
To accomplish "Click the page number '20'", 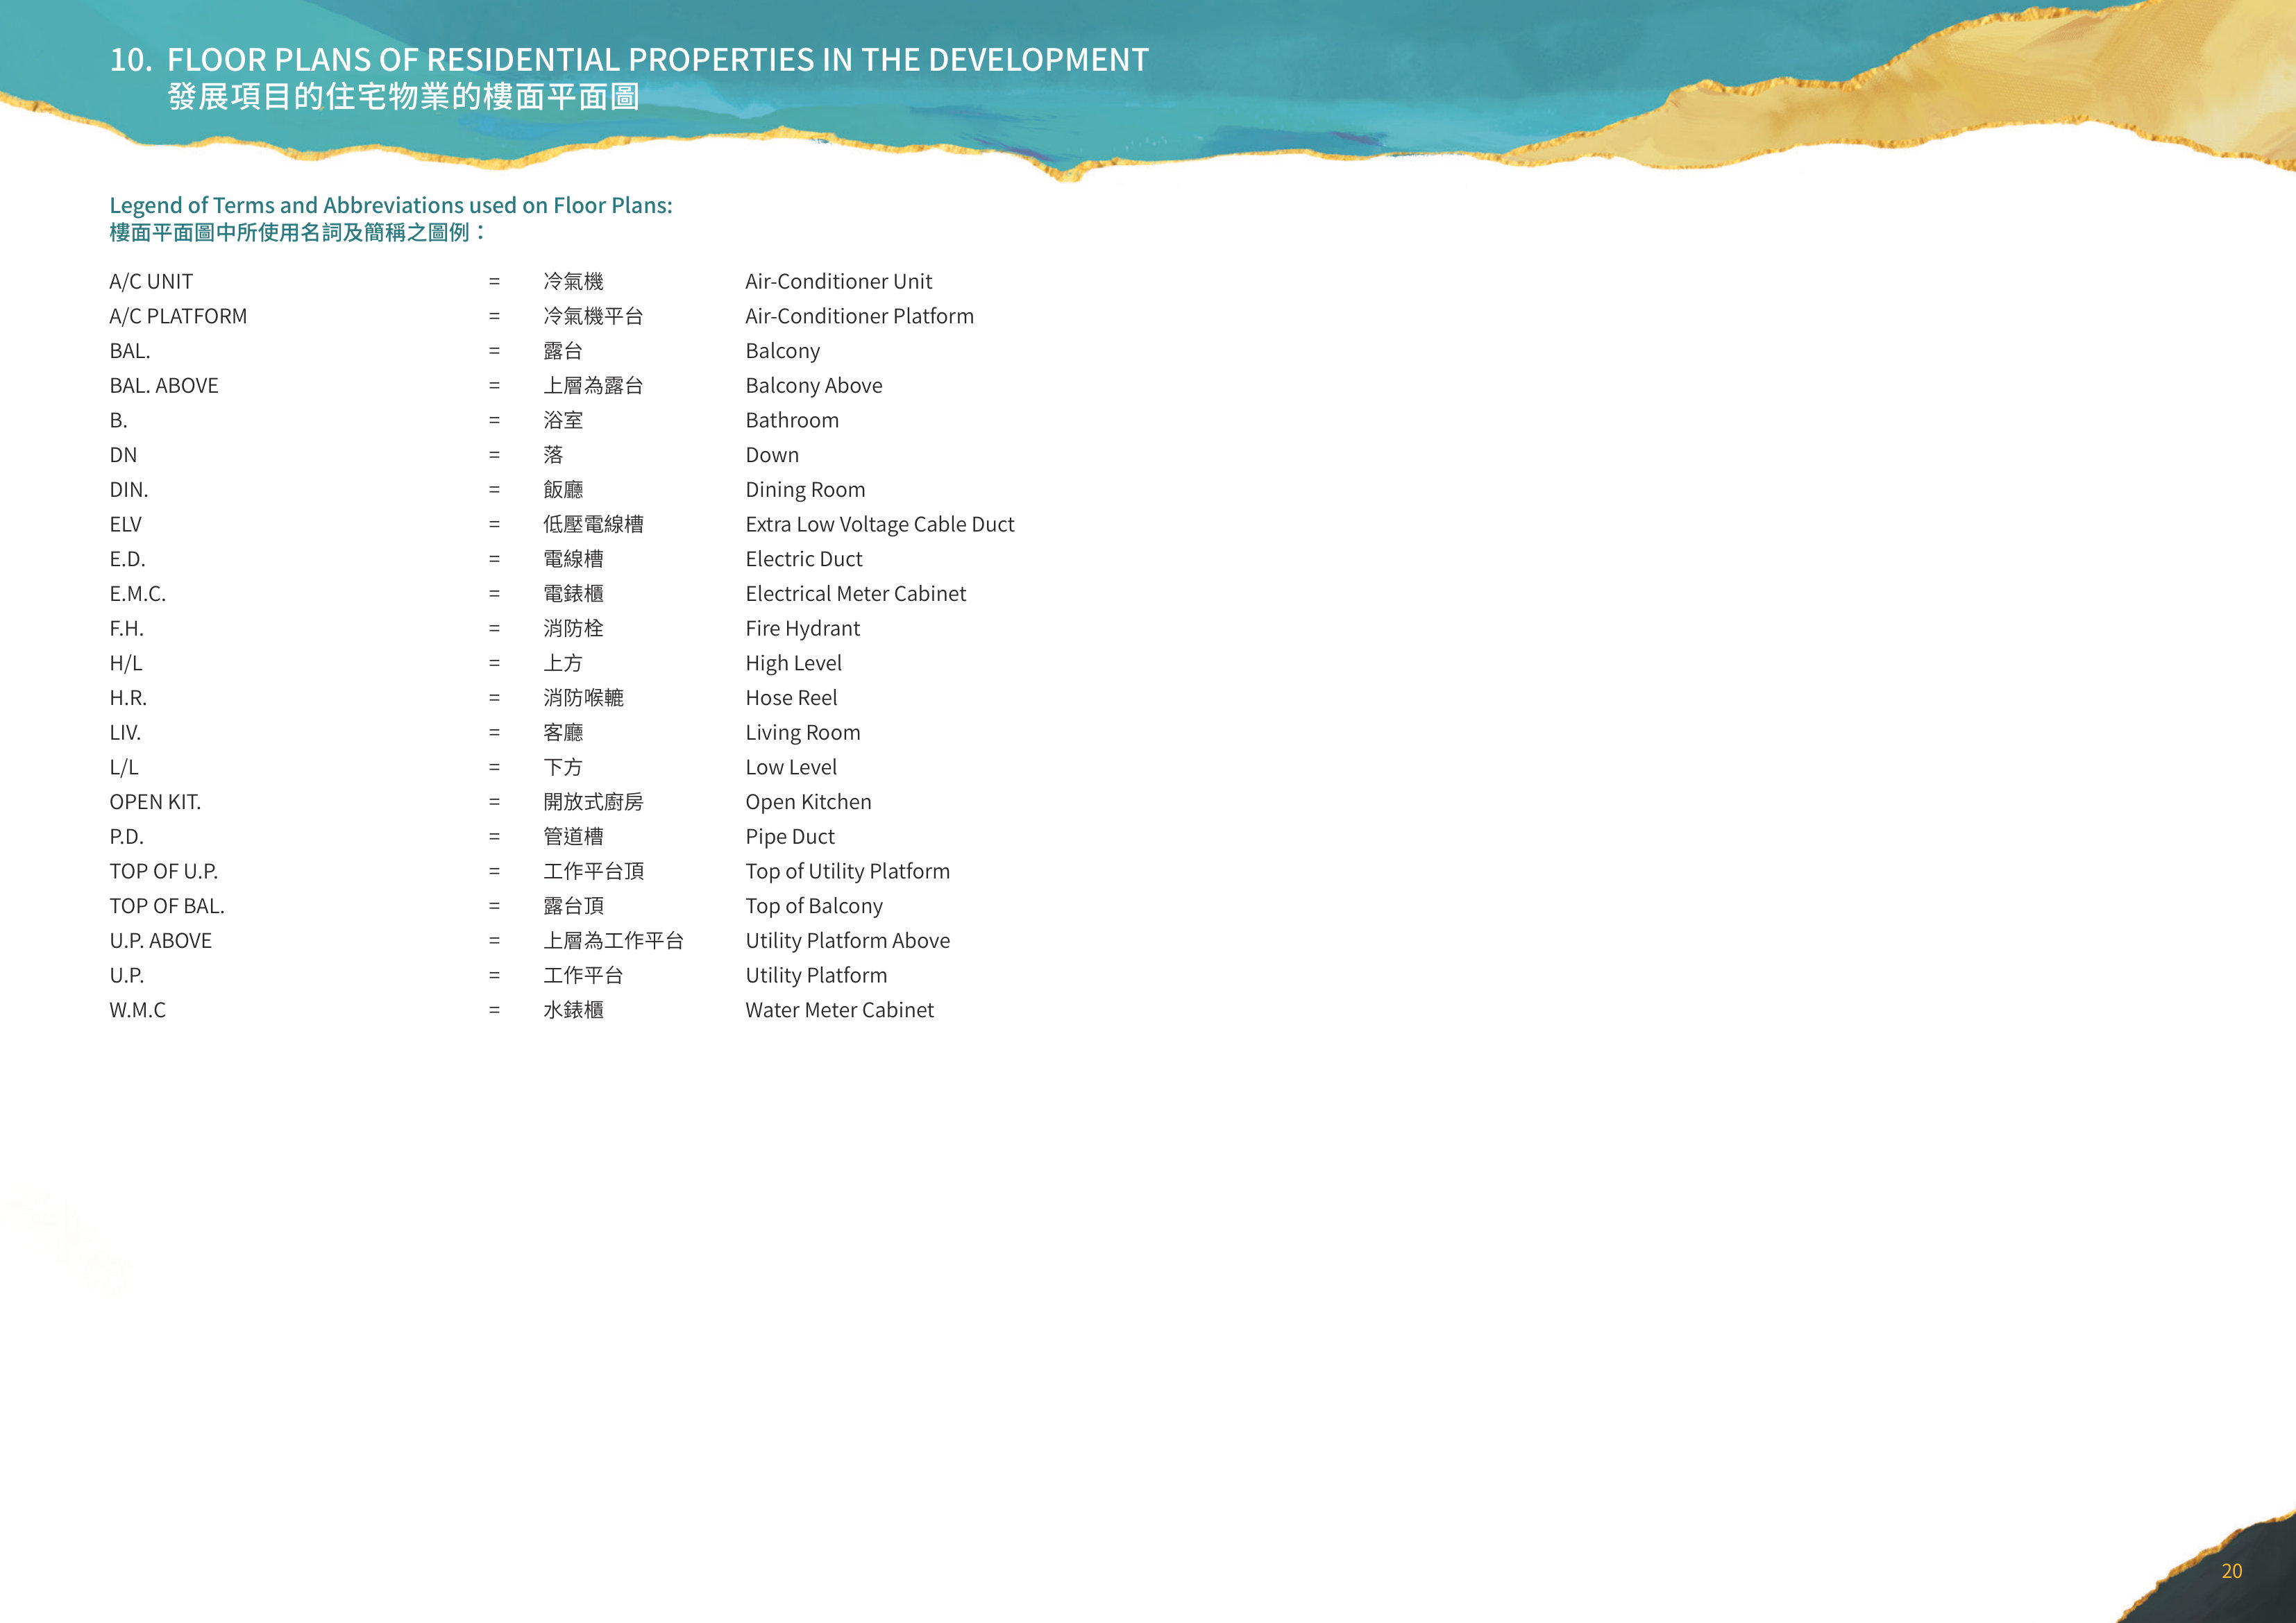I will [2231, 1571].
